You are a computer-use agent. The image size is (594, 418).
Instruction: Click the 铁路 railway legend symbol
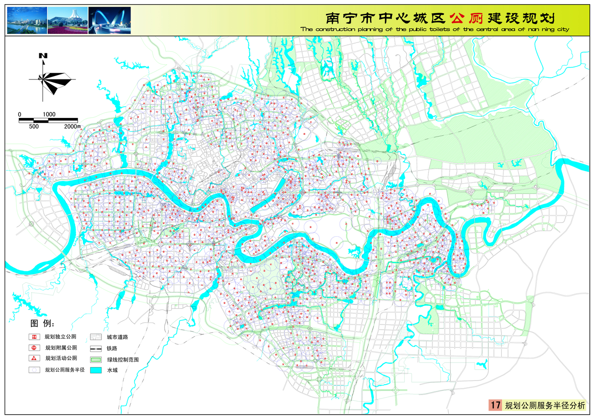(x=96, y=349)
